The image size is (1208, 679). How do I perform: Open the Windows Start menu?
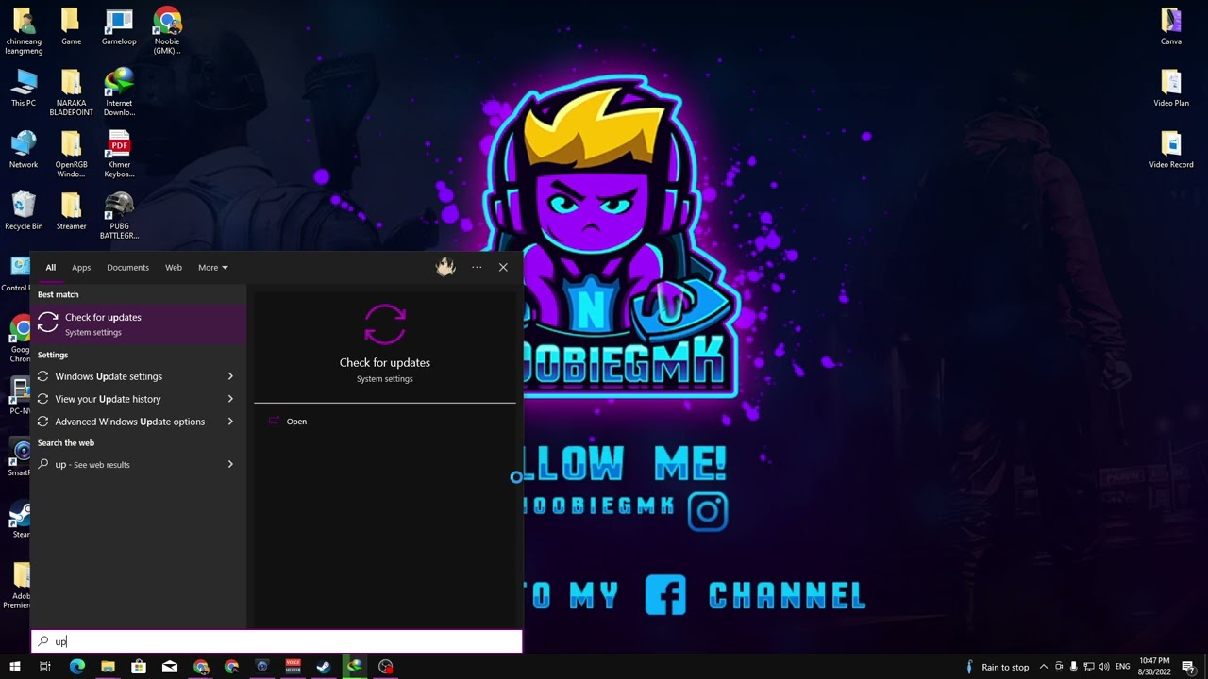(x=14, y=667)
